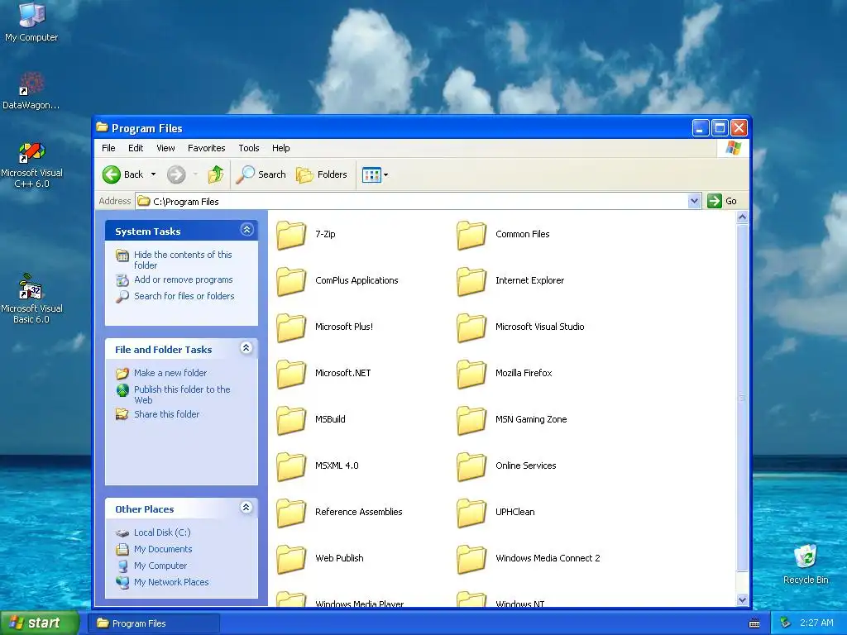Open the Address bar dropdown list
This screenshot has width=847, height=635.
coord(695,201)
